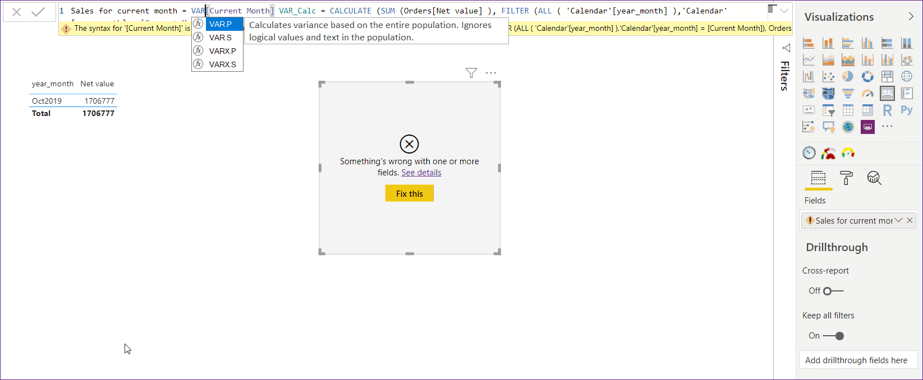
Task: Switch to the Format tab (paint roller)
Action: point(846,178)
